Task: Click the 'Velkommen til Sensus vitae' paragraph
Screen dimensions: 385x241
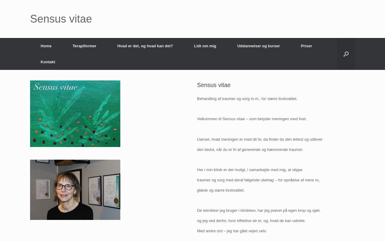Action: pyautogui.click(x=252, y=119)
